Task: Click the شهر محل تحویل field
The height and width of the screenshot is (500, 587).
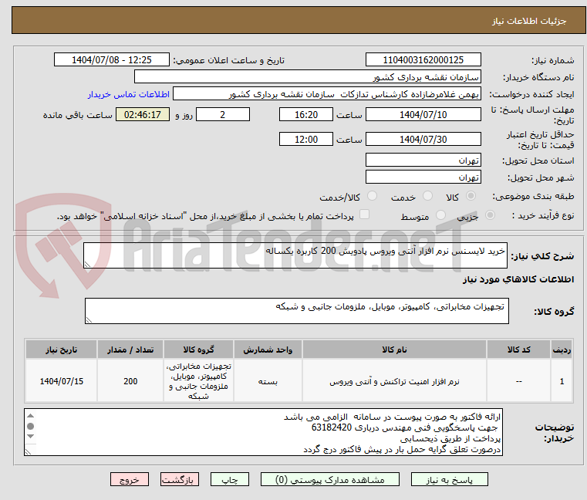Action: point(423,177)
